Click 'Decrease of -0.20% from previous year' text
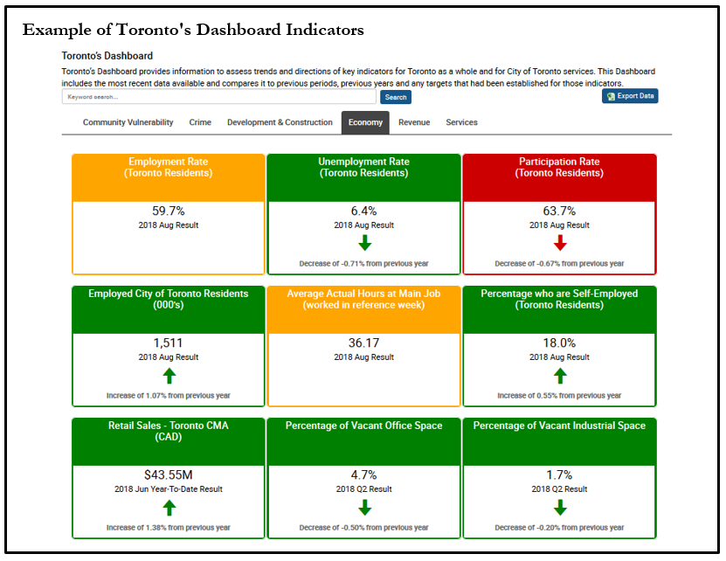The image size is (726, 561). click(x=559, y=528)
